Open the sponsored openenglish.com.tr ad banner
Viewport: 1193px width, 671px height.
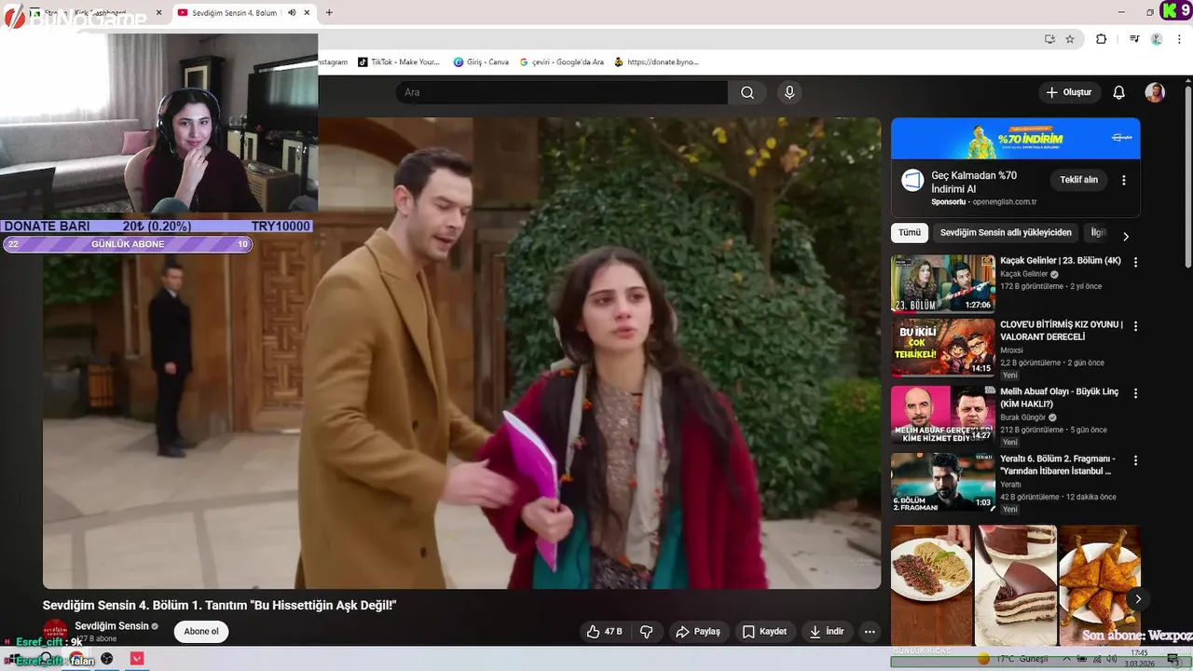[1015, 139]
